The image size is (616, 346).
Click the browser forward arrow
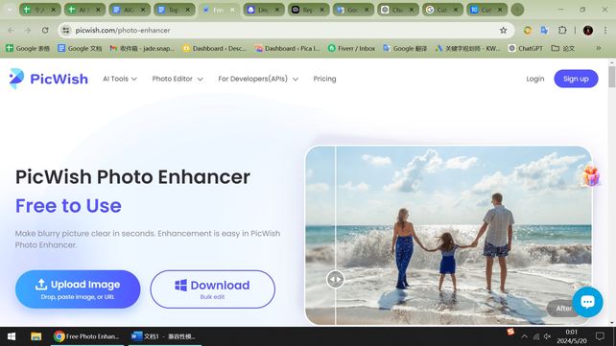28,31
